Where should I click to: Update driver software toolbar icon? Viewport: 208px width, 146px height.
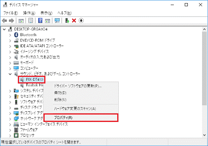tap(67, 21)
